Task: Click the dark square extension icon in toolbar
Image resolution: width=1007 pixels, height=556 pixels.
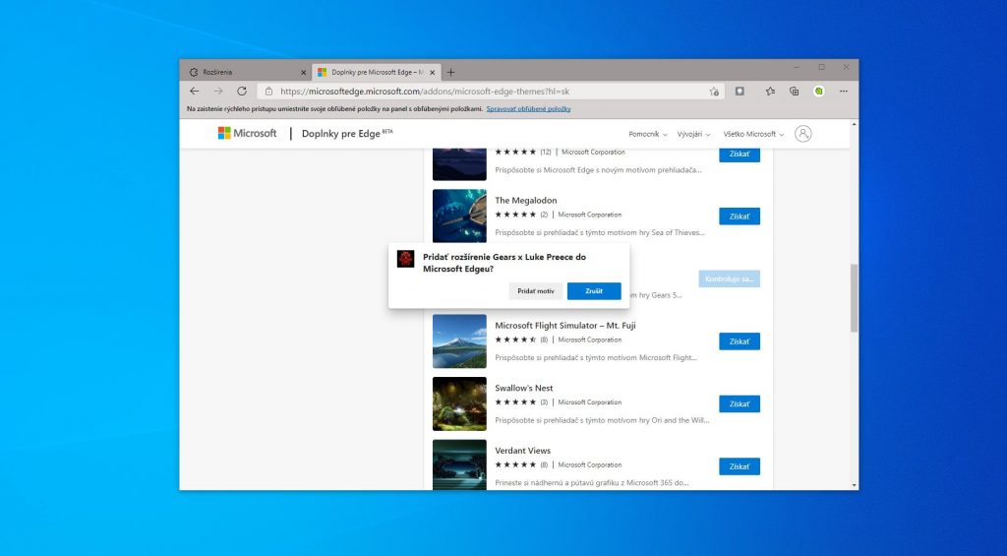Action: [740, 92]
